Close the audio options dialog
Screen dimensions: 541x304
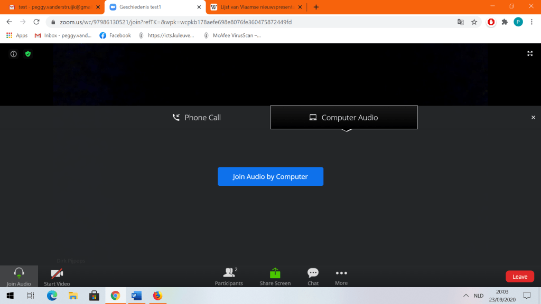click(x=533, y=118)
